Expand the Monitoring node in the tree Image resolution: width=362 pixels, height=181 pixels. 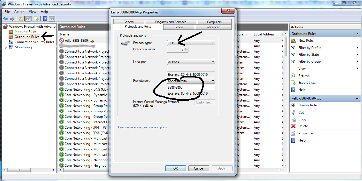6,47
